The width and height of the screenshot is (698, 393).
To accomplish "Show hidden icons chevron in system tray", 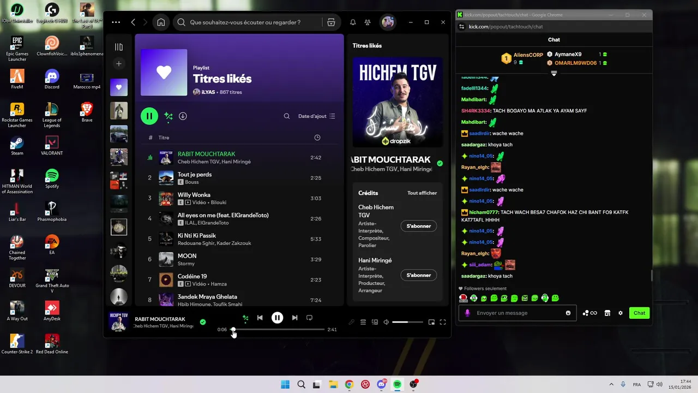I will 611,385.
